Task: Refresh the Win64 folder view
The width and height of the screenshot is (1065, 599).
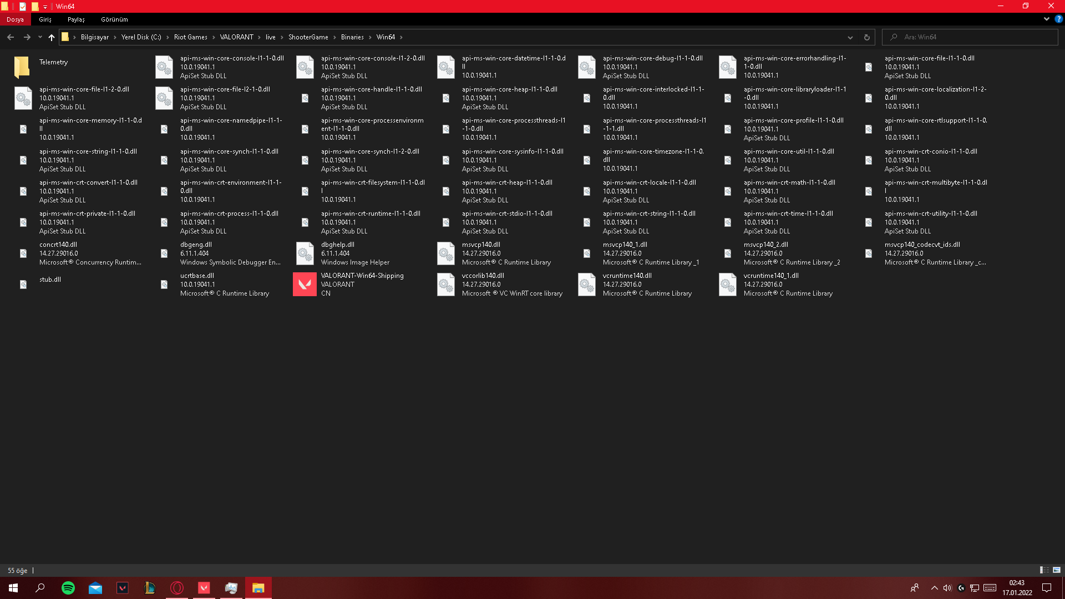Action: tap(866, 37)
